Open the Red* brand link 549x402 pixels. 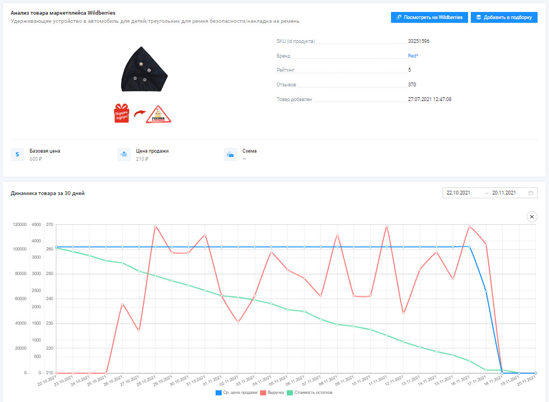[x=413, y=55]
